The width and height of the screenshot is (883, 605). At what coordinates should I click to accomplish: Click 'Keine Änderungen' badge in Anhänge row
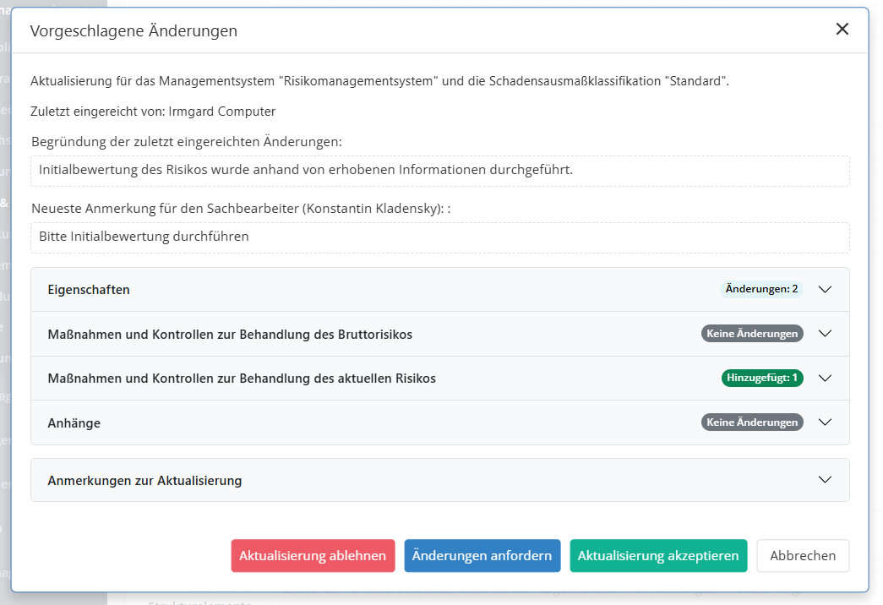[x=752, y=422]
